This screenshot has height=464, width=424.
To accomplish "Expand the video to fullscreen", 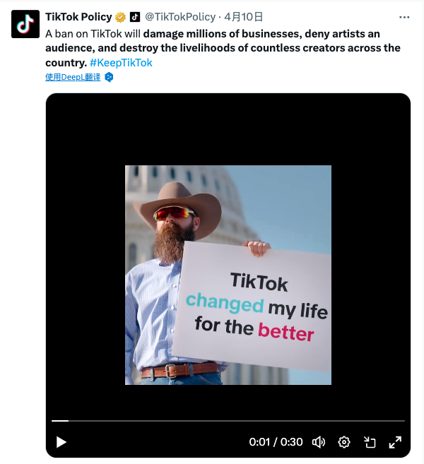I will pyautogui.click(x=395, y=442).
